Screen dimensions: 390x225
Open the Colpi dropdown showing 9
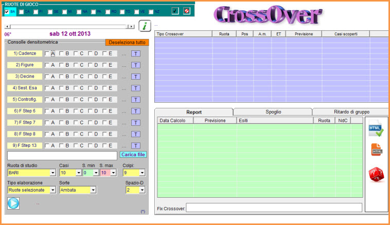coord(142,173)
